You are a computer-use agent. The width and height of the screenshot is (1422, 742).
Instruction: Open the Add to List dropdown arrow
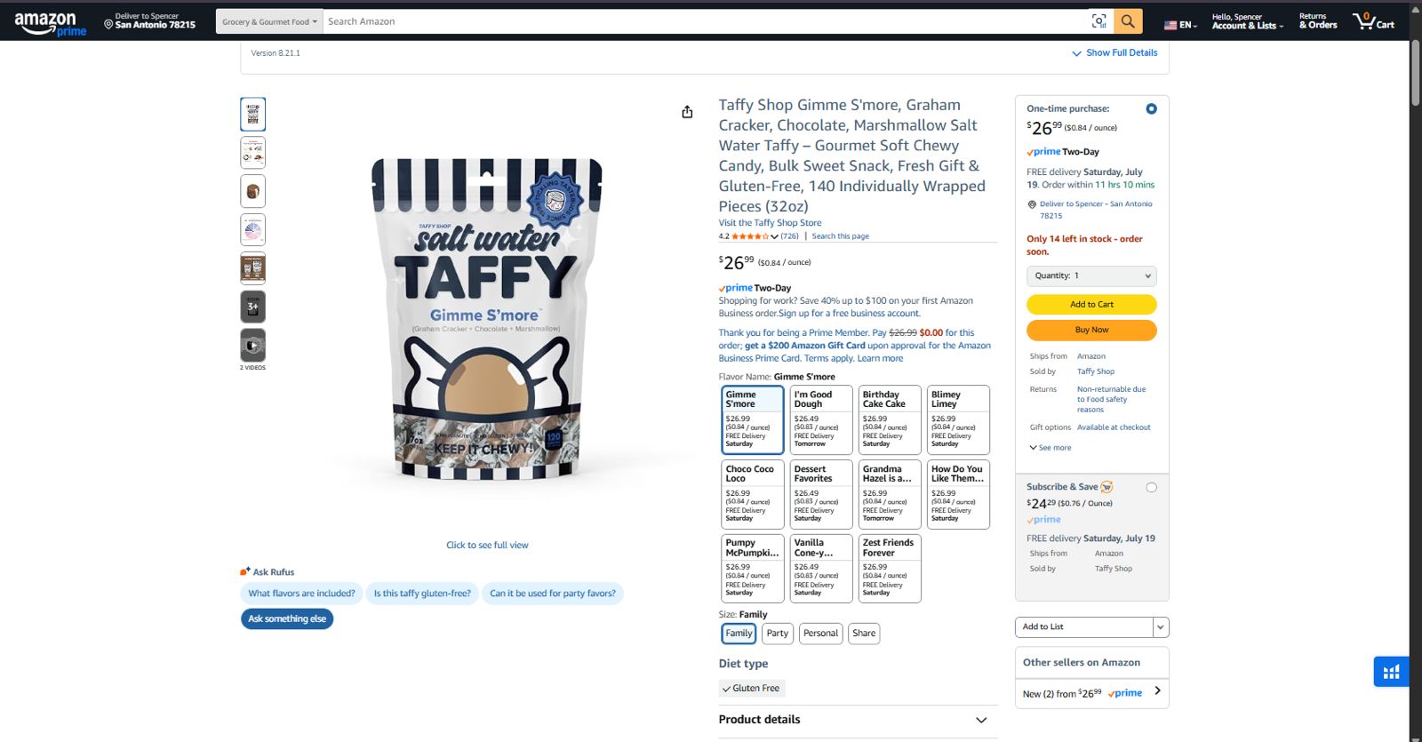tap(1161, 627)
